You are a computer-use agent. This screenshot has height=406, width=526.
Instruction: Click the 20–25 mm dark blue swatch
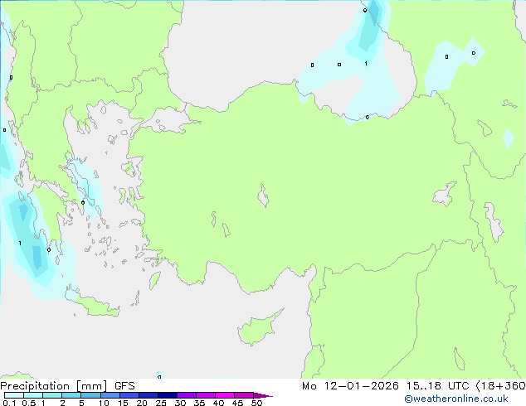point(149,395)
